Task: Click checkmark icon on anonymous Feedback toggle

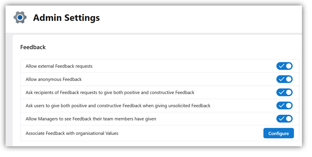Action: tap(281, 79)
